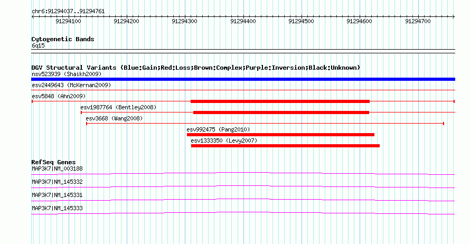Viewport: 470px width, 244px height.
Task: Click the thick red esv1987764 loss bar
Action: (281, 112)
